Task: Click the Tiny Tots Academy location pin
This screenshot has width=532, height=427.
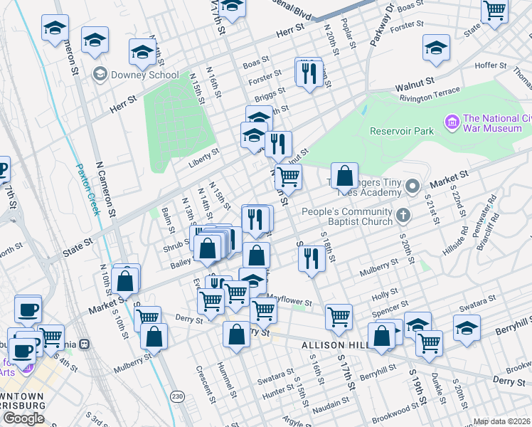Action: (x=413, y=187)
